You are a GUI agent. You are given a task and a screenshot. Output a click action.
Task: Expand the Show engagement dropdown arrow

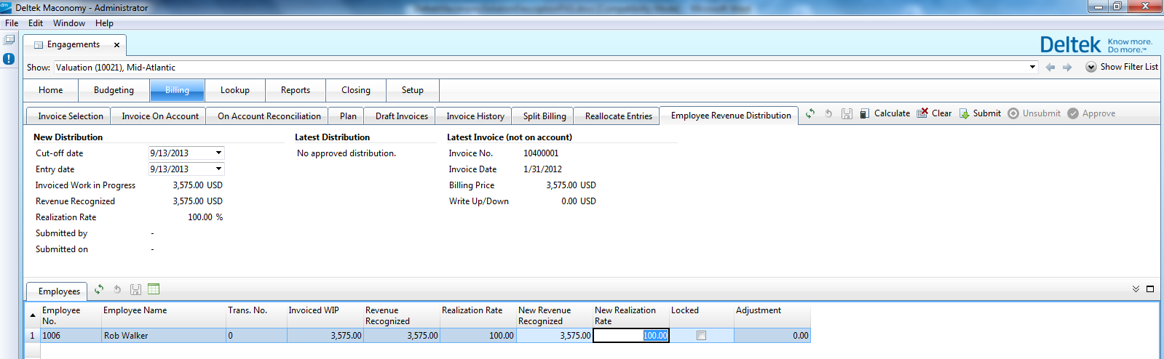(1032, 68)
